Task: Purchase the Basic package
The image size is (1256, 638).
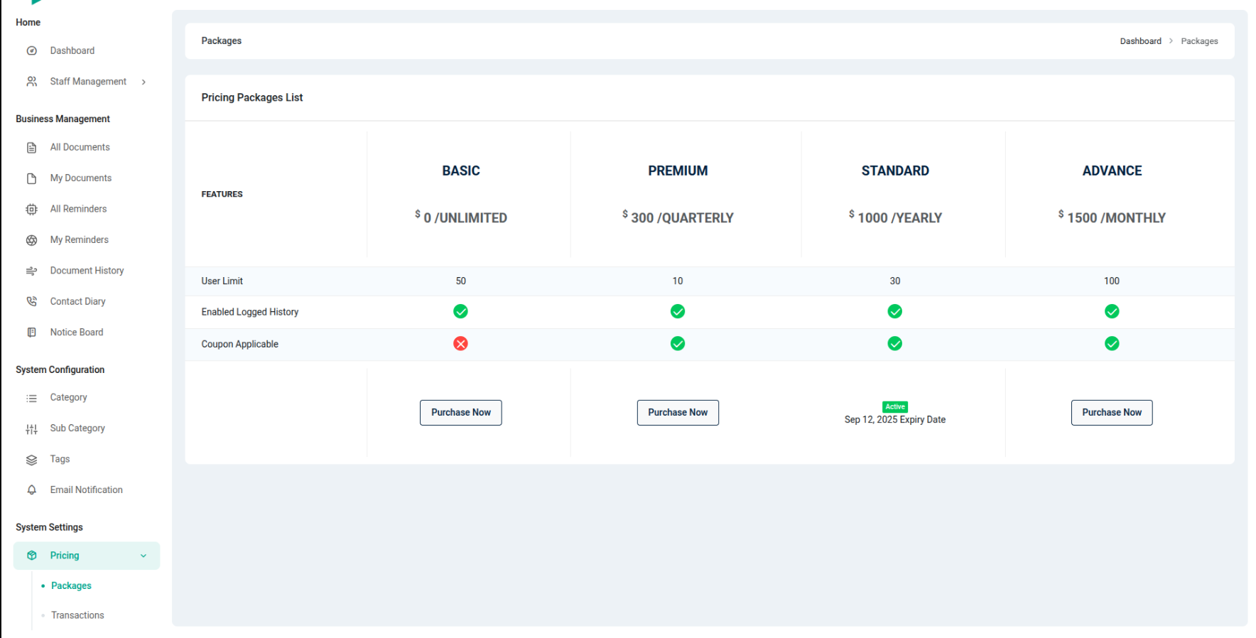Action: click(460, 413)
